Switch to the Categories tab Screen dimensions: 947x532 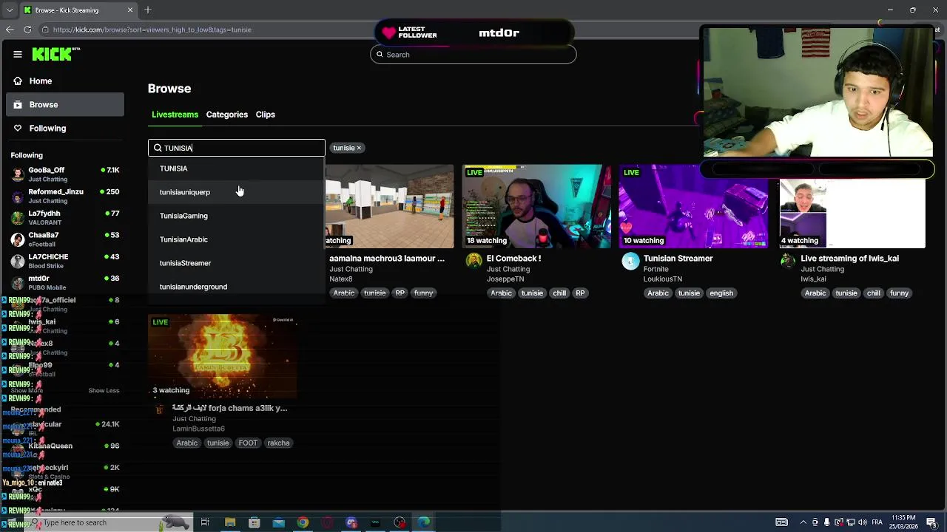pyautogui.click(x=227, y=115)
